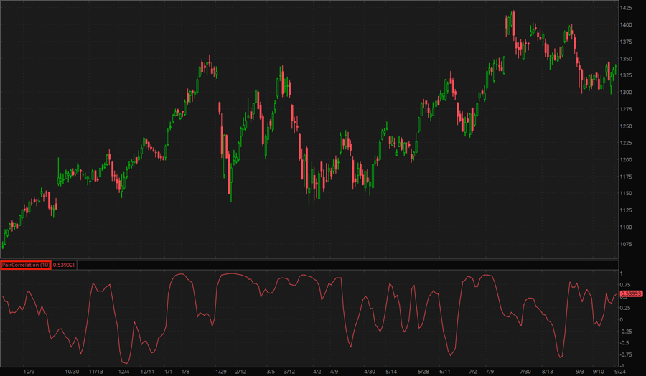Click the PairCorrelation (10) study label
The image size is (646, 376).
[26, 265]
